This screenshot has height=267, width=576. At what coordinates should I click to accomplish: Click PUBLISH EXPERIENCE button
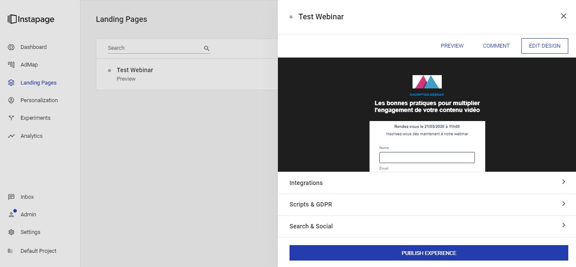coord(429,253)
